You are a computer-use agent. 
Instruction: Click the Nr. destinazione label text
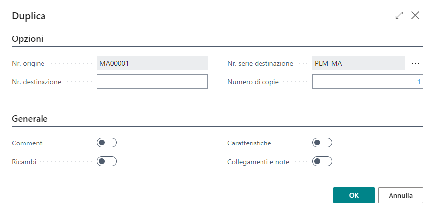[x=37, y=82]
